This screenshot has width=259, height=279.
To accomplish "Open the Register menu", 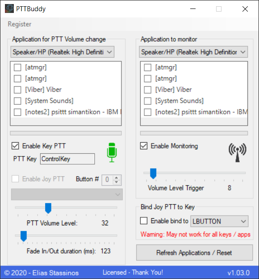I will click(x=20, y=24).
